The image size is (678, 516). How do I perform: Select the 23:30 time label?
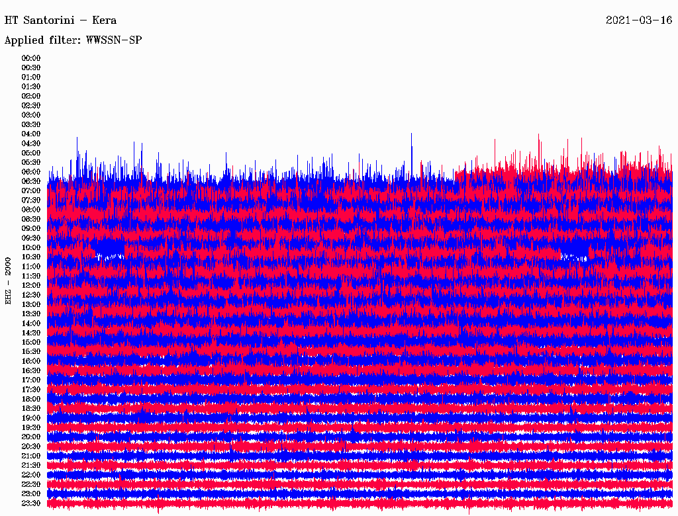pyautogui.click(x=31, y=503)
